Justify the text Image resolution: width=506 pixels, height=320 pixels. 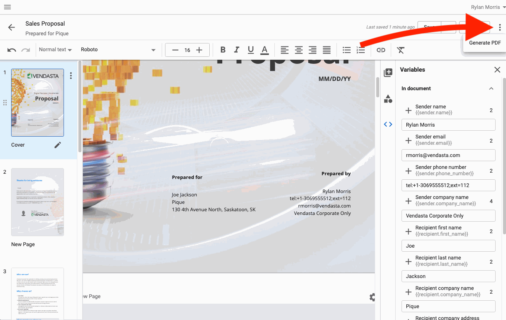(x=327, y=50)
